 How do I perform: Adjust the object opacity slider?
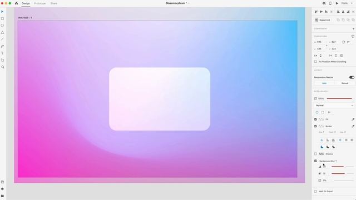coord(340,99)
